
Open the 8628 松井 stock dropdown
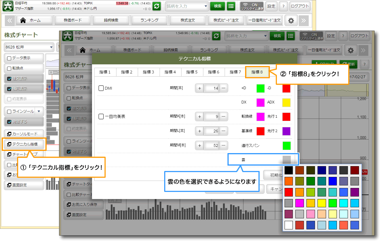[x=29, y=47]
